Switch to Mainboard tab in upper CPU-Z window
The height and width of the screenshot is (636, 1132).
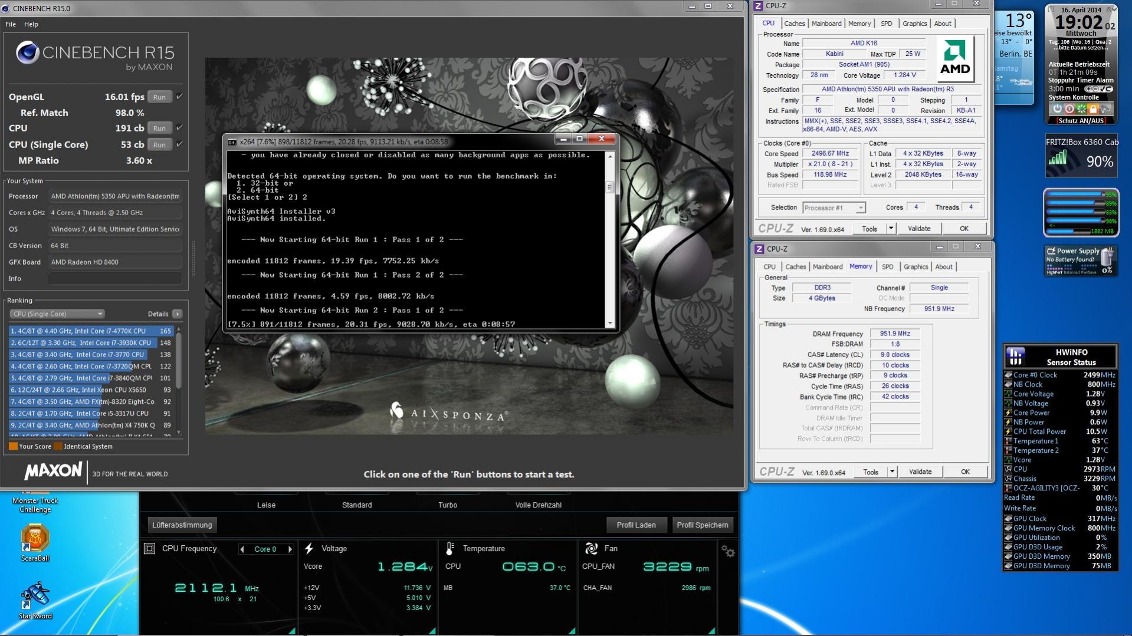(826, 24)
